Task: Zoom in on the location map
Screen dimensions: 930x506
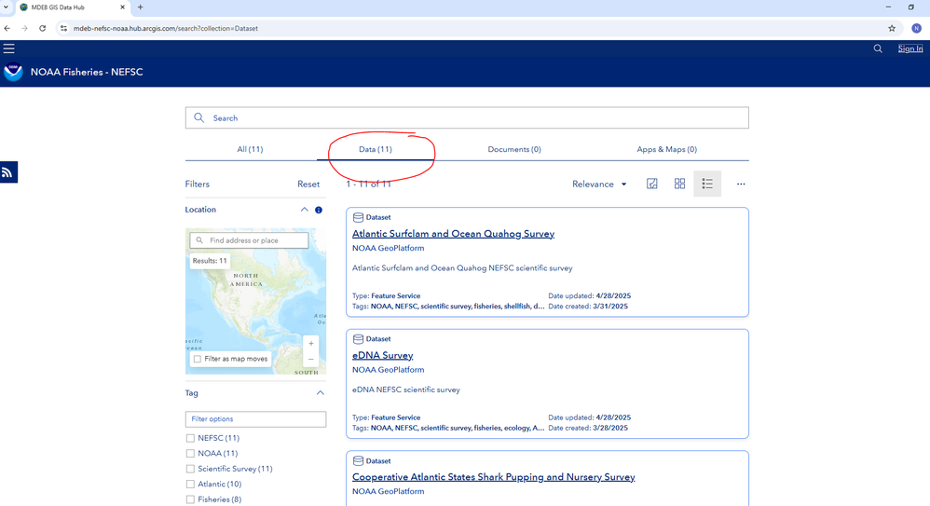Action: pyautogui.click(x=311, y=344)
